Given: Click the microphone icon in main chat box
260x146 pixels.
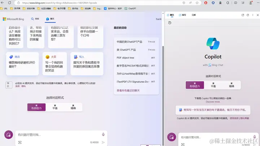Looking at the screenshot, I should click(103, 134).
